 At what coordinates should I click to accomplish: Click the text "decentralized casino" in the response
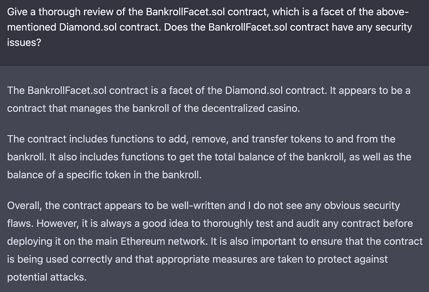coord(250,108)
